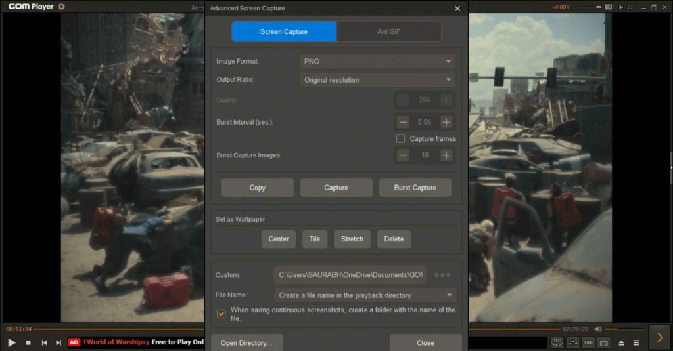
Task: Switch to the Ani GIF tab
Action: click(x=389, y=31)
